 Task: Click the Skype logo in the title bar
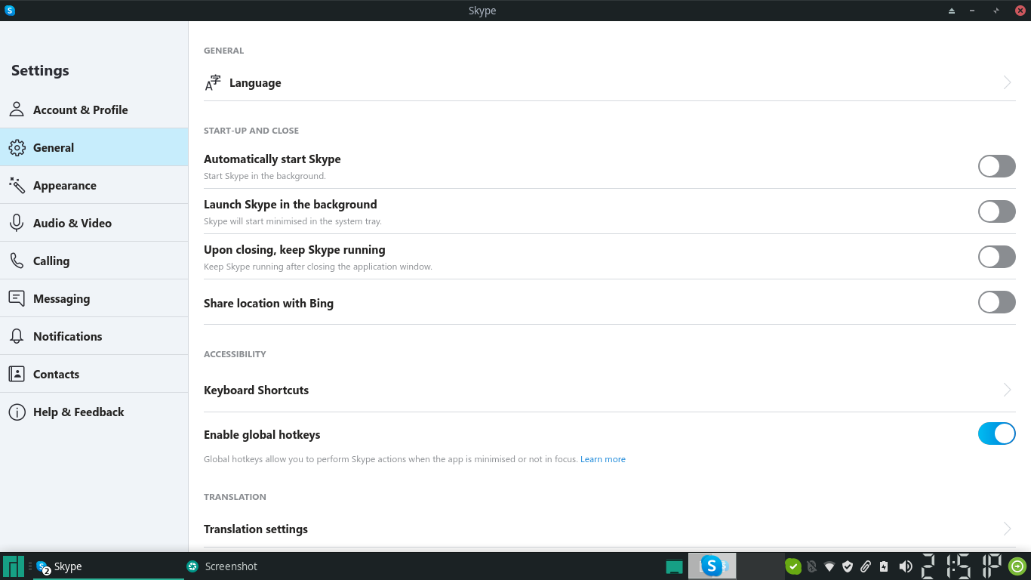[x=10, y=11]
